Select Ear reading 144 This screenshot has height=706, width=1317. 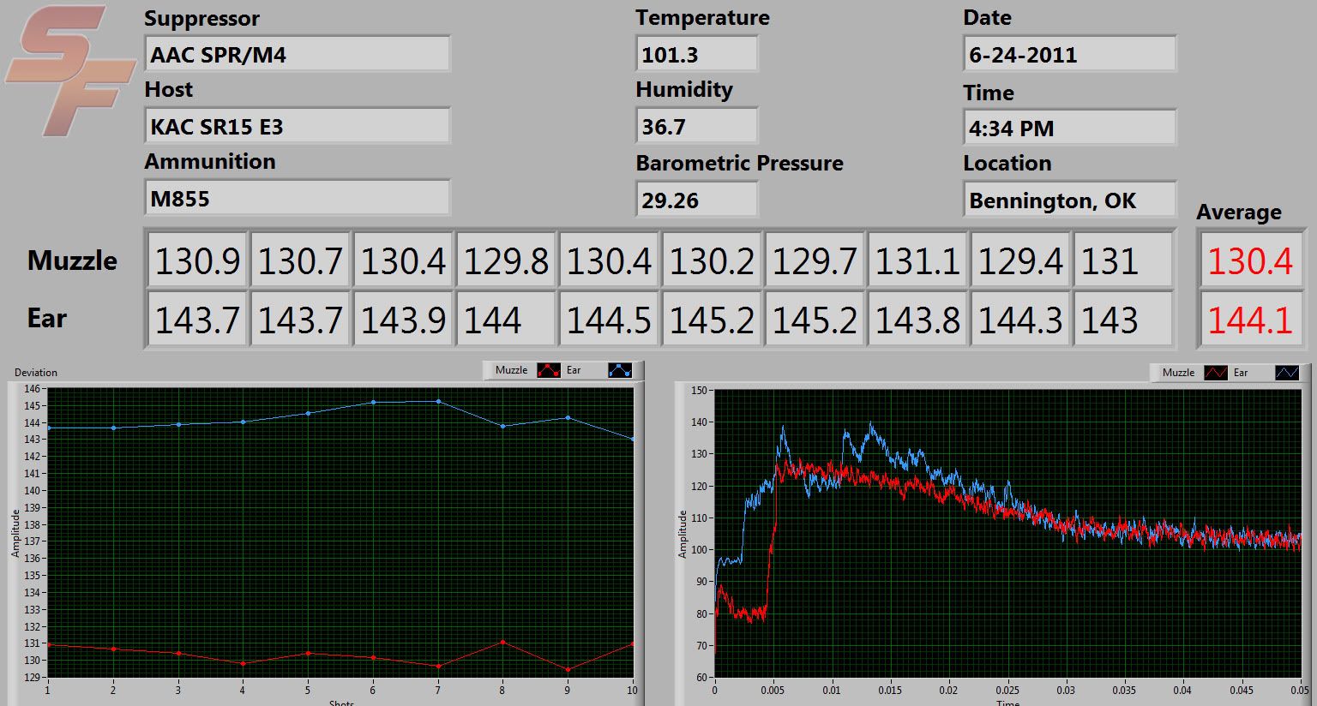[506, 320]
